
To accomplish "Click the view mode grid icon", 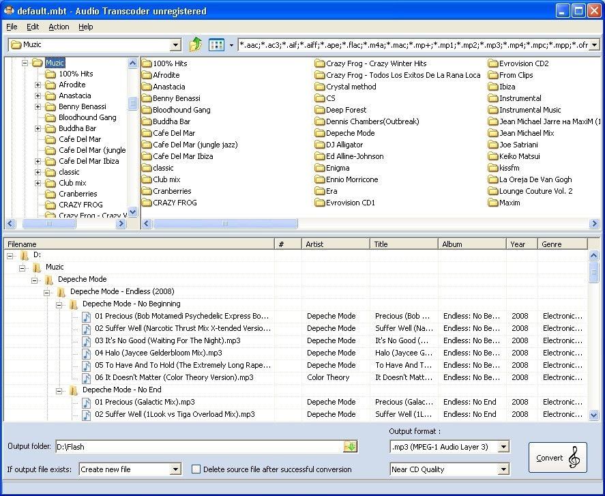I will pos(216,45).
